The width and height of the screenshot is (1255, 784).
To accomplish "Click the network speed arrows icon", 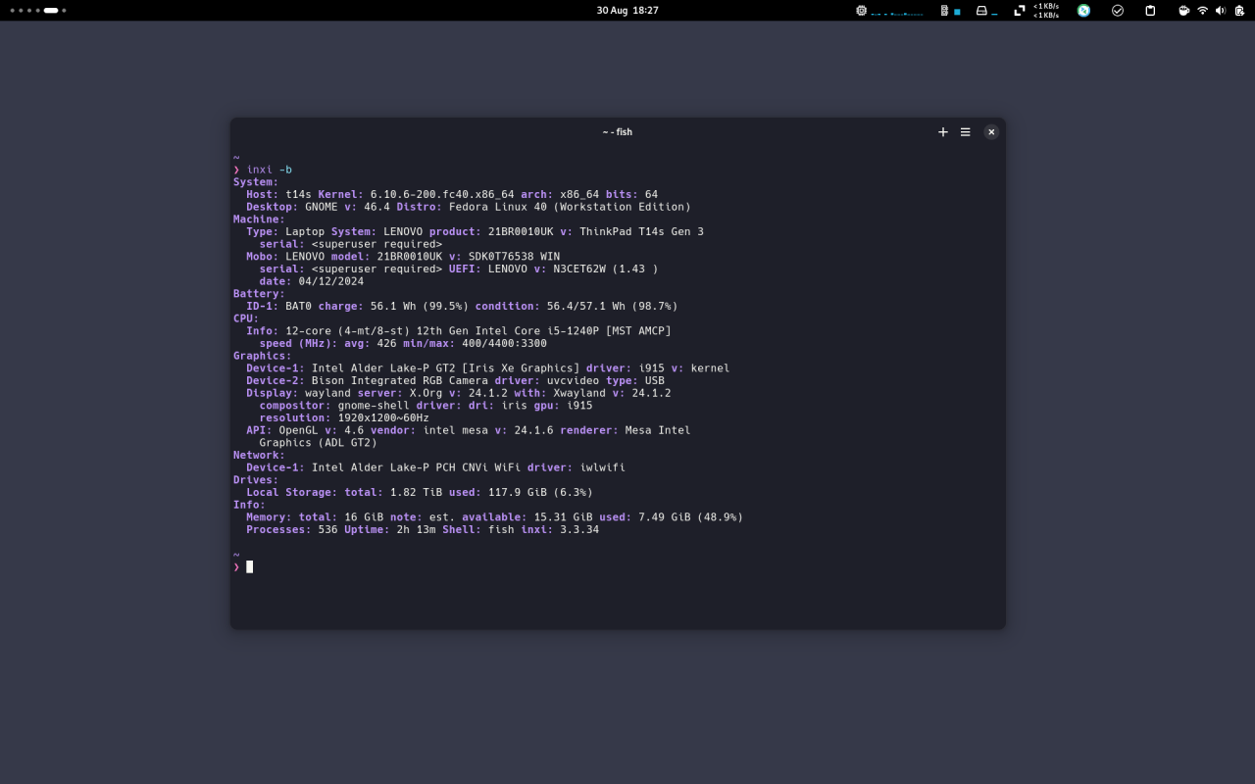I will pyautogui.click(x=1020, y=10).
